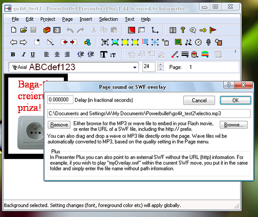Click the Delay seconds input field

click(60, 100)
